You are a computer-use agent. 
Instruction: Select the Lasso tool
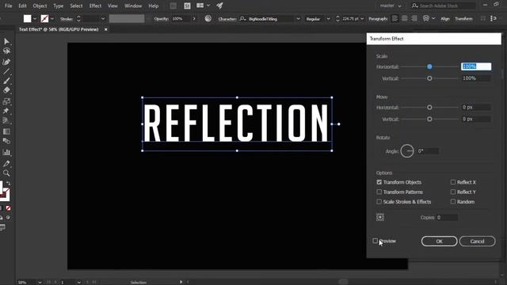click(x=6, y=51)
